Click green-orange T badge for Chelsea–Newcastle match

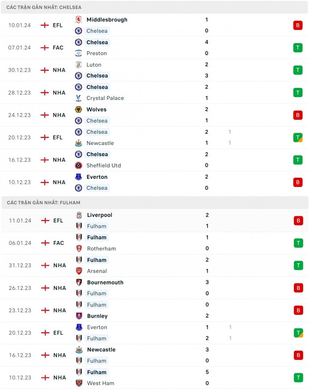click(x=297, y=137)
